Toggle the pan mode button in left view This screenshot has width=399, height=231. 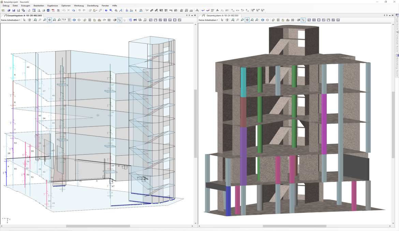pyautogui.click(x=49, y=20)
